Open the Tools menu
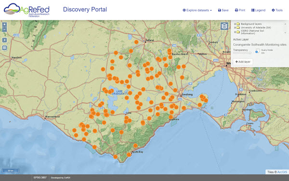This screenshot has height=181, width=289. coord(277,10)
